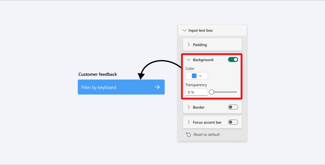Image resolution: width=325 pixels, height=165 pixels.
Task: Collapse the Background card chevron
Action: pos(188,60)
